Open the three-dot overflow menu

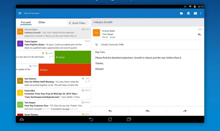[x=201, y=13]
